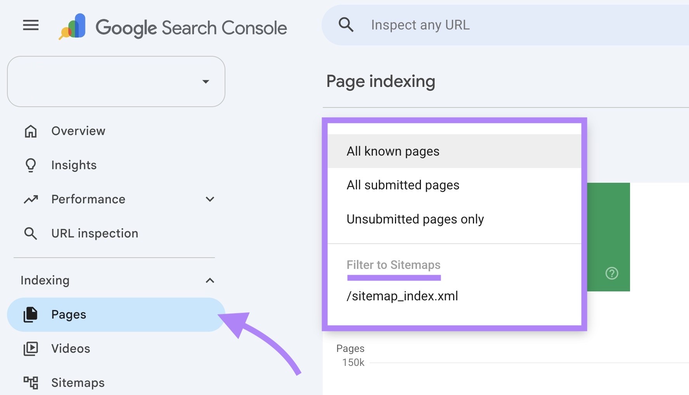Filter by /sitemap_index.xml
The image size is (689, 395).
(454, 296)
